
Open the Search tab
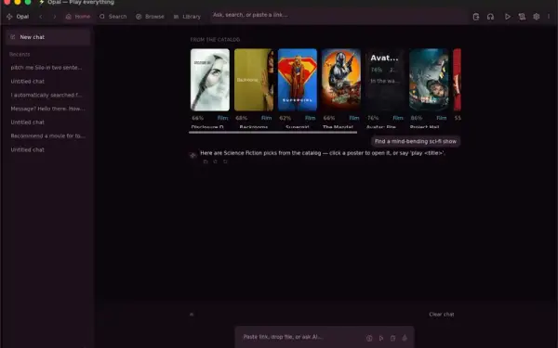coord(113,17)
